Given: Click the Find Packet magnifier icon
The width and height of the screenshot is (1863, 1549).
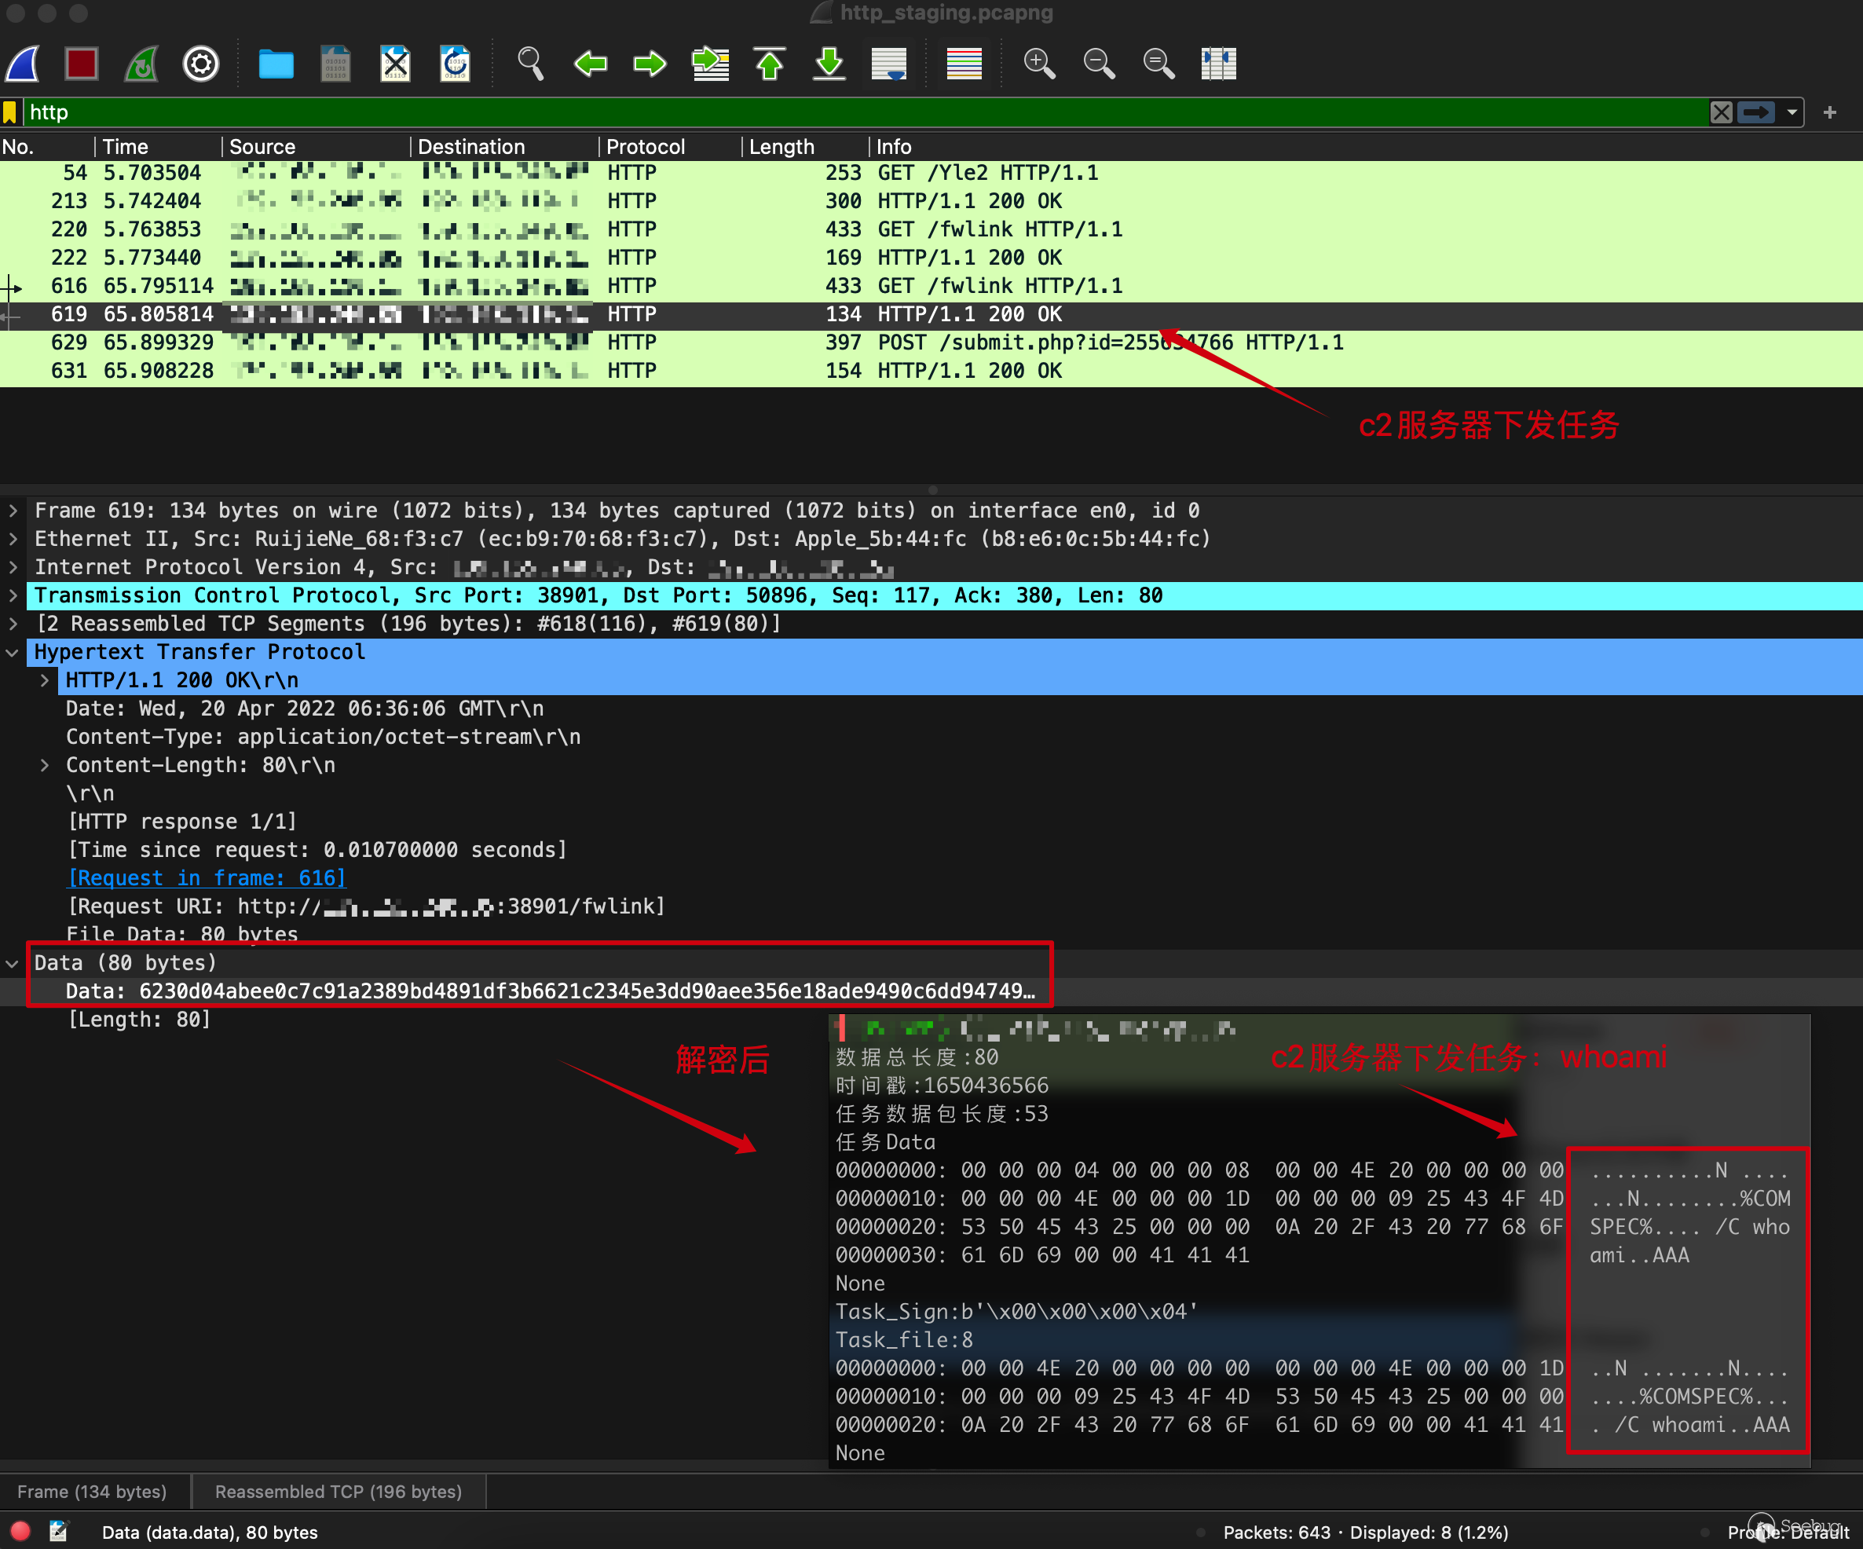Looking at the screenshot, I should (x=530, y=64).
